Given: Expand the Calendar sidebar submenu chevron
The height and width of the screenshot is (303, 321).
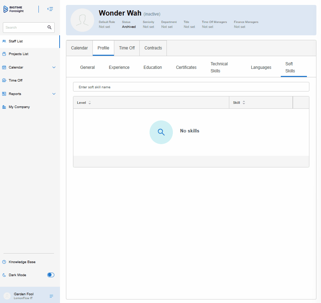Looking at the screenshot, I should (54, 67).
